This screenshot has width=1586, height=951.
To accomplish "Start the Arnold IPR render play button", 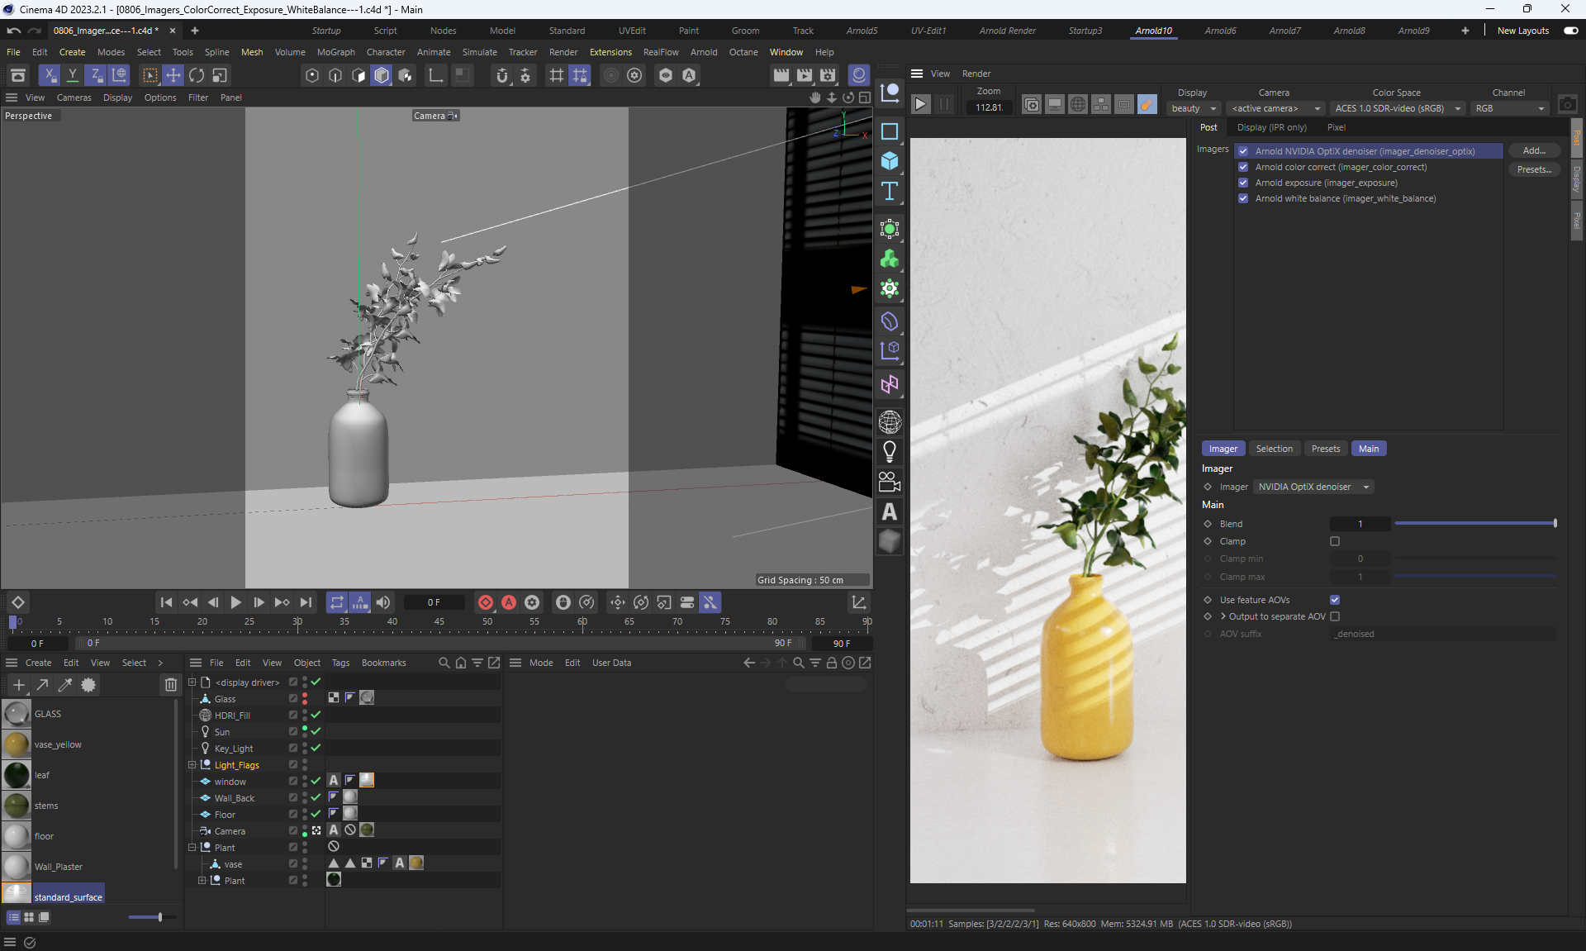I will (920, 105).
